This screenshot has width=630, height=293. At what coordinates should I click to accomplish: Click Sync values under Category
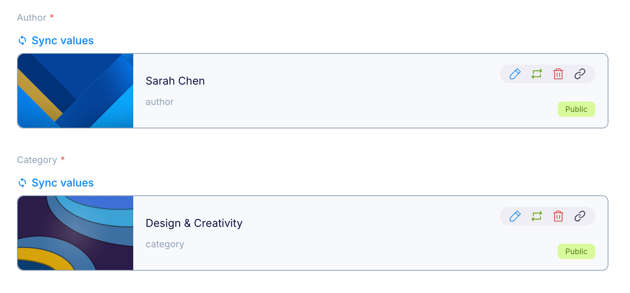(62, 183)
